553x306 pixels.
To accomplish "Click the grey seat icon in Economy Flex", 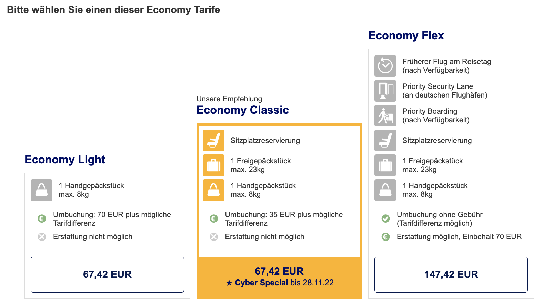I will (385, 140).
